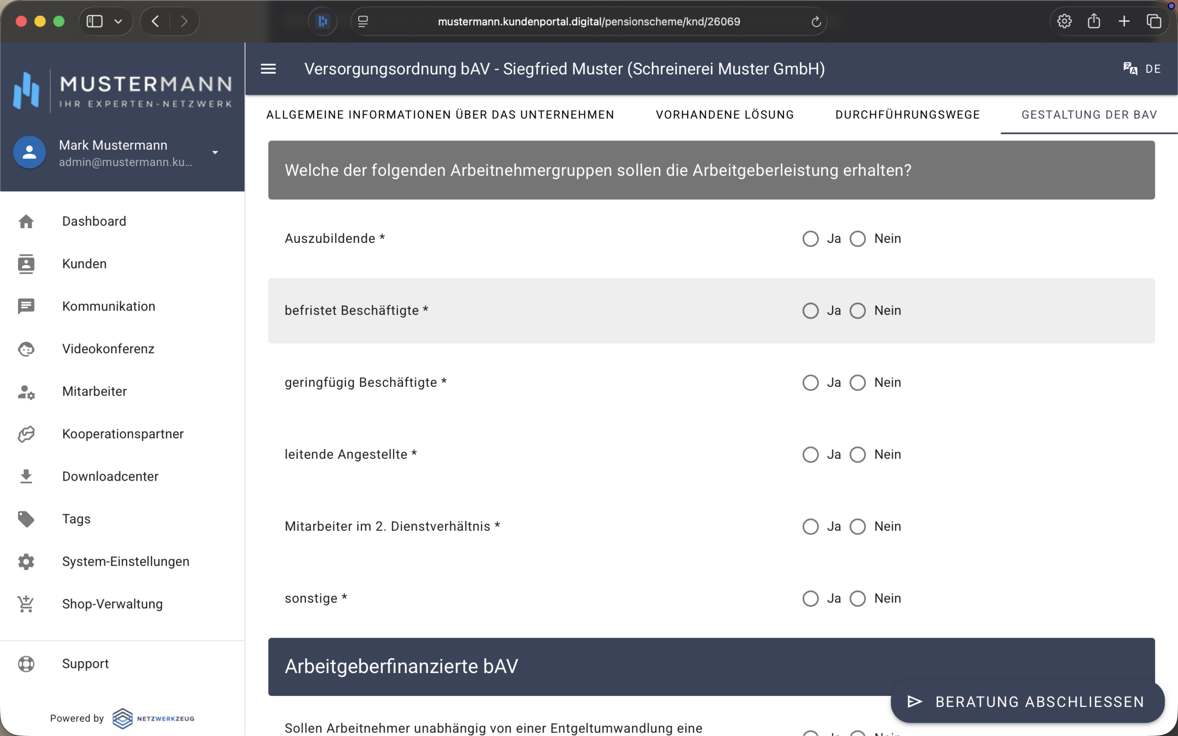Select Nein for befristet Beschäftigte
Image resolution: width=1178 pixels, height=736 pixels.
click(858, 310)
